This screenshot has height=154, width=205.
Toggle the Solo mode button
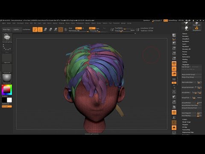174,128
